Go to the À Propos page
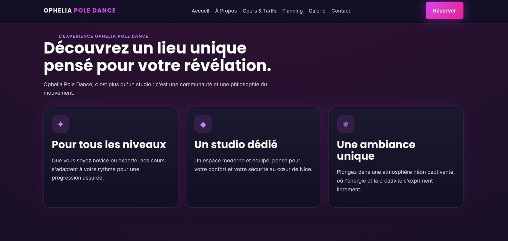508x241 pixels. [x=226, y=11]
